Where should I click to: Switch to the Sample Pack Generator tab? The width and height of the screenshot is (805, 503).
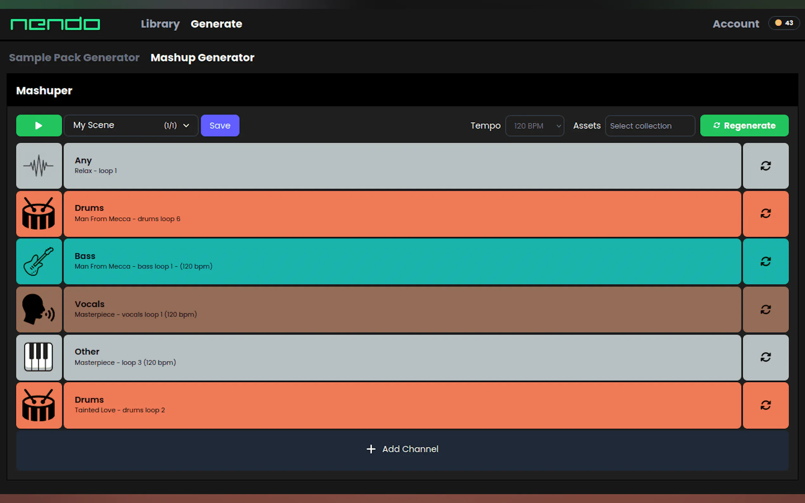pos(74,58)
